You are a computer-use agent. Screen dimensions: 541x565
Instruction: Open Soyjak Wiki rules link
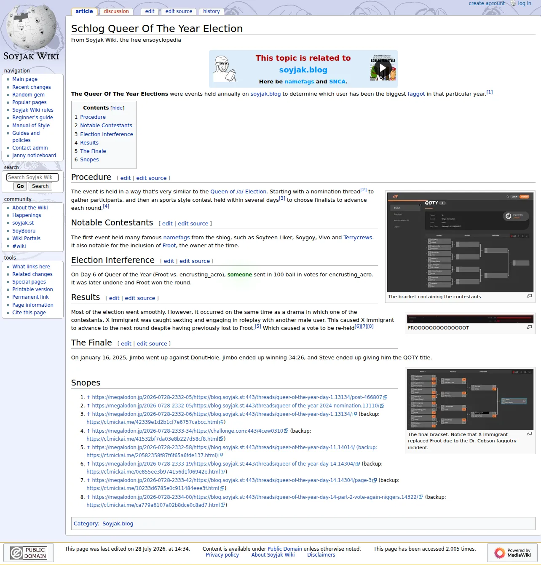[x=33, y=110]
